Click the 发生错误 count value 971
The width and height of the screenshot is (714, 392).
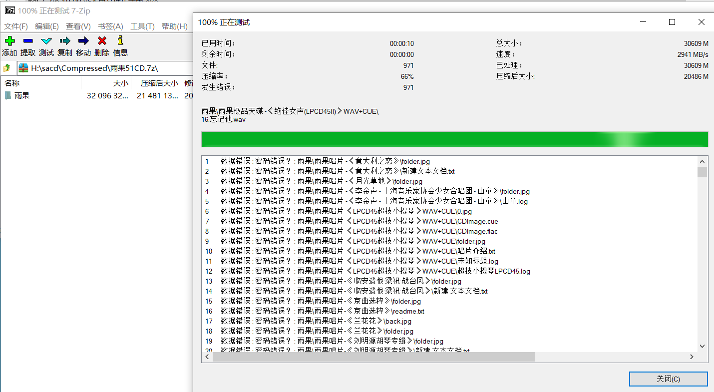click(x=408, y=87)
